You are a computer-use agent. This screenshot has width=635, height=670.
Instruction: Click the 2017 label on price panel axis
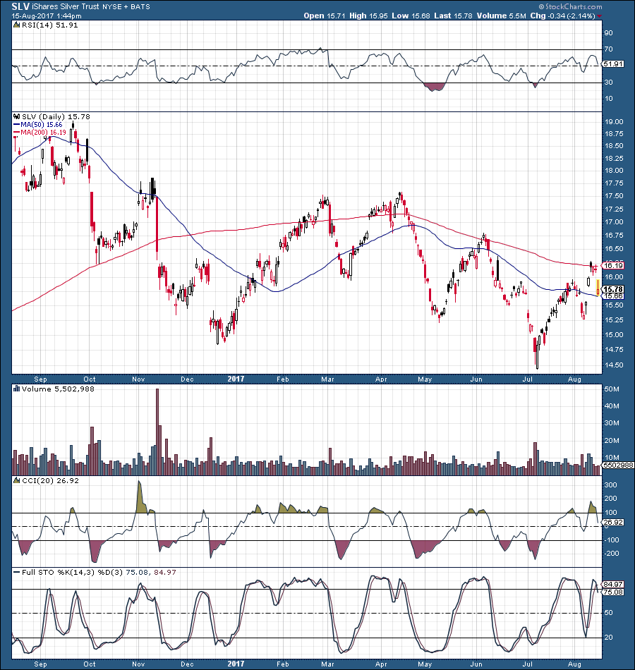click(236, 379)
